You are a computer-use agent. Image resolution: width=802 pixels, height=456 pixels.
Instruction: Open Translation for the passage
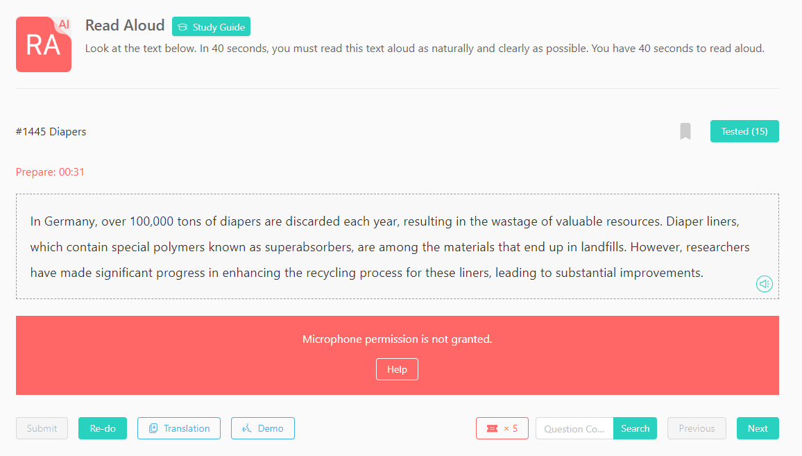pos(179,428)
